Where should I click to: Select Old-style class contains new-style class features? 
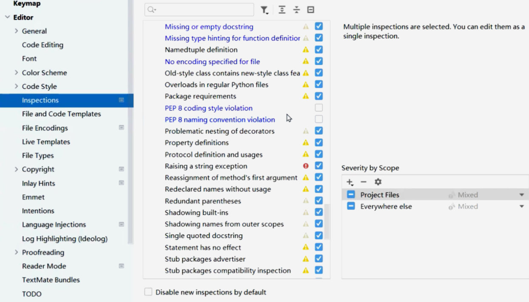click(232, 73)
